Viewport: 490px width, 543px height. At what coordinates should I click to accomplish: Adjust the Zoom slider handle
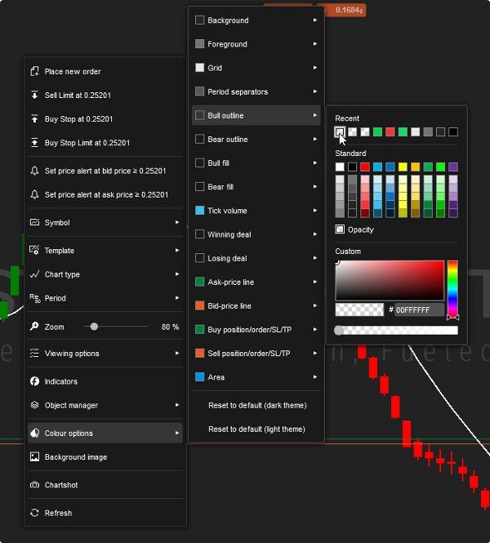(94, 327)
